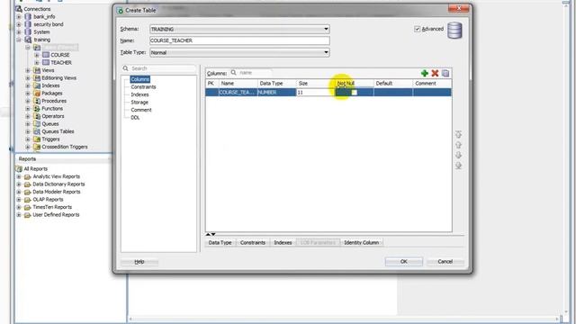The height and width of the screenshot is (324, 576).
Task: Click the left Search box in dialog
Action: [159, 68]
